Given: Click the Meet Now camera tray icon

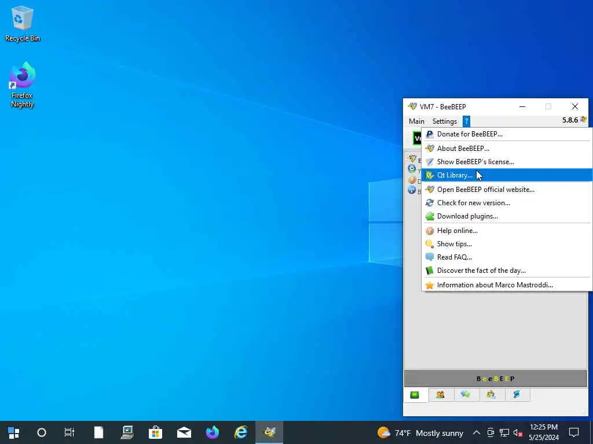Looking at the screenshot, I should point(490,432).
